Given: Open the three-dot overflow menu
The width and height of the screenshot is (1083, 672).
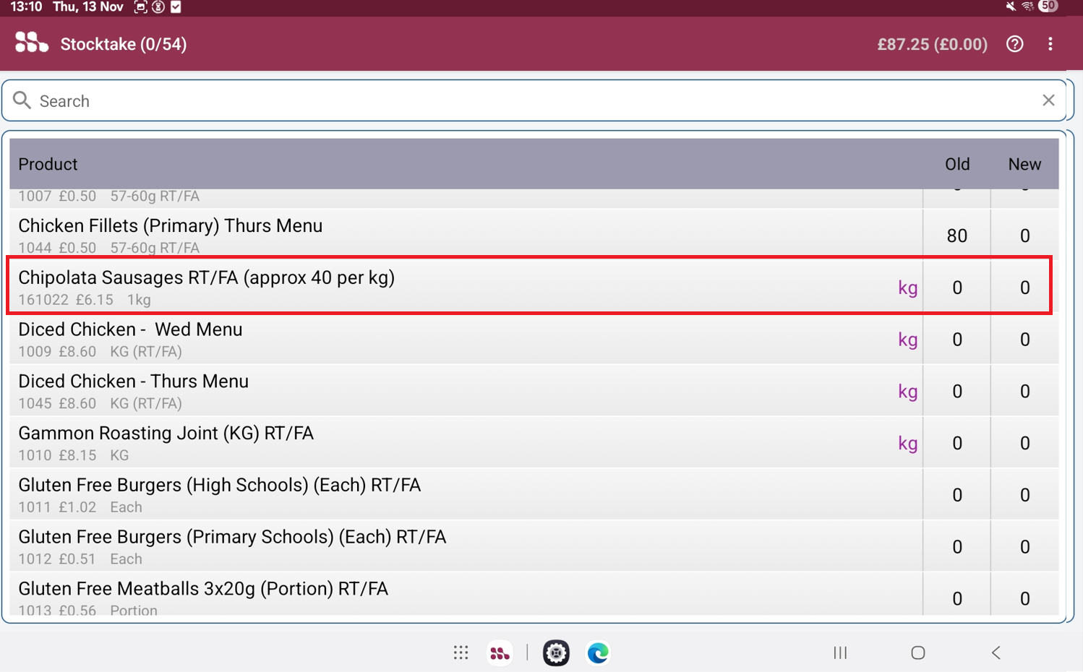Looking at the screenshot, I should pos(1050,44).
